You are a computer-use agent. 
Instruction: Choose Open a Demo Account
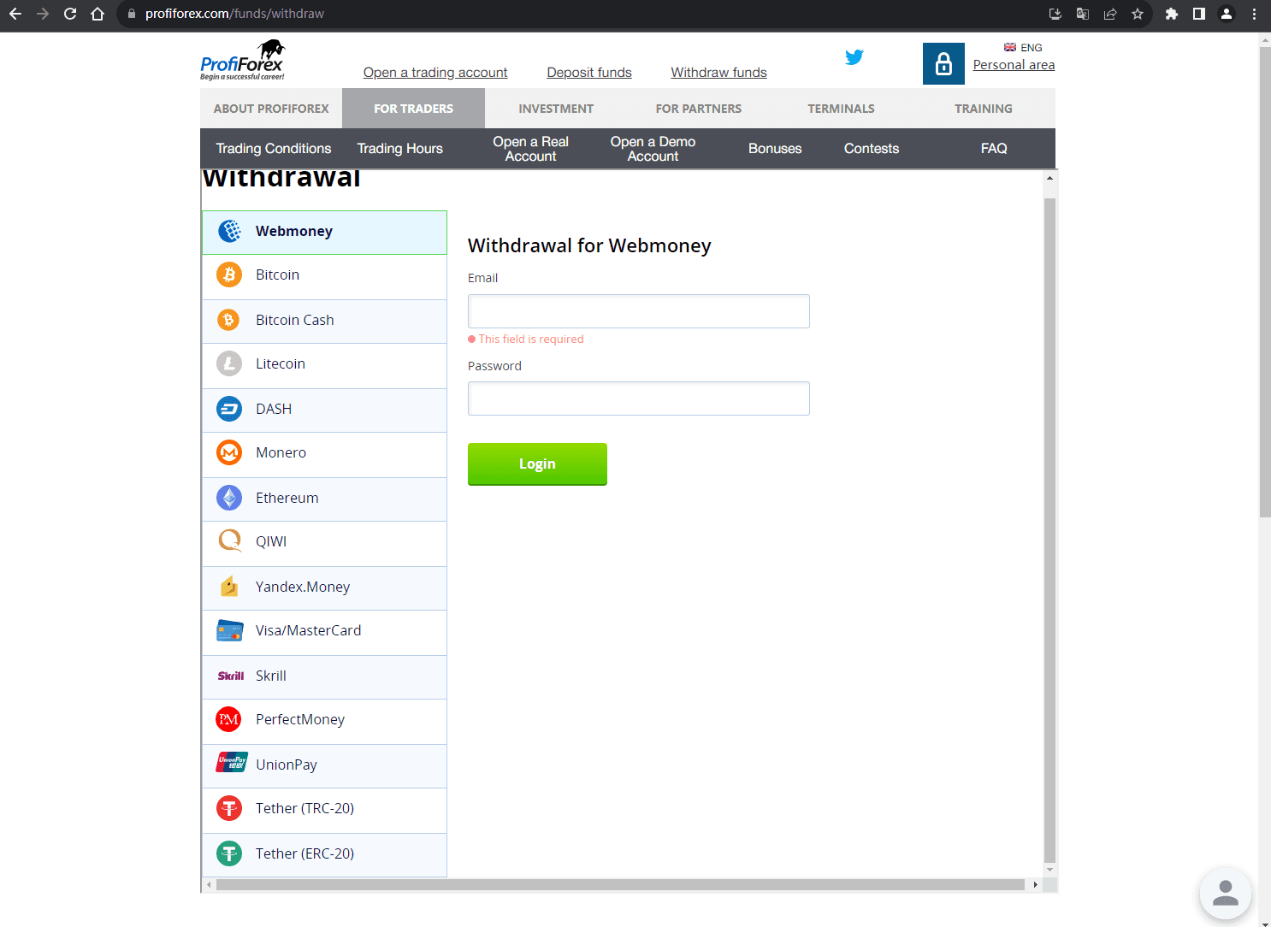(x=653, y=149)
